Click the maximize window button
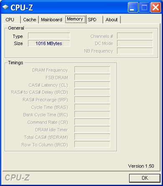The image size is (163, 186). click(144, 7)
